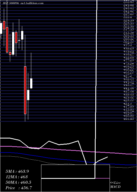Select the 5MA : 463.9 readout
The height and width of the screenshot is (192, 137).
click(x=17, y=171)
